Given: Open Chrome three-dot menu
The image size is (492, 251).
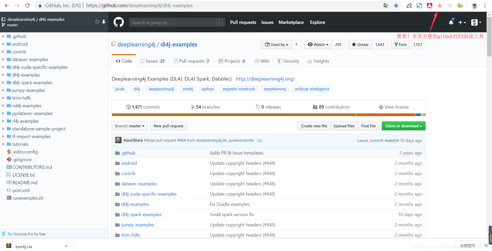Looking at the screenshot, I should [x=485, y=5].
